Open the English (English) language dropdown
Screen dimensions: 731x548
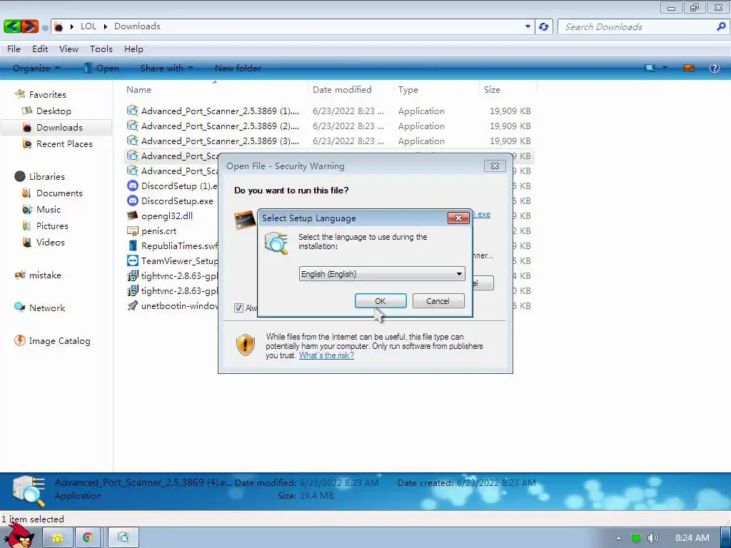pos(382,273)
